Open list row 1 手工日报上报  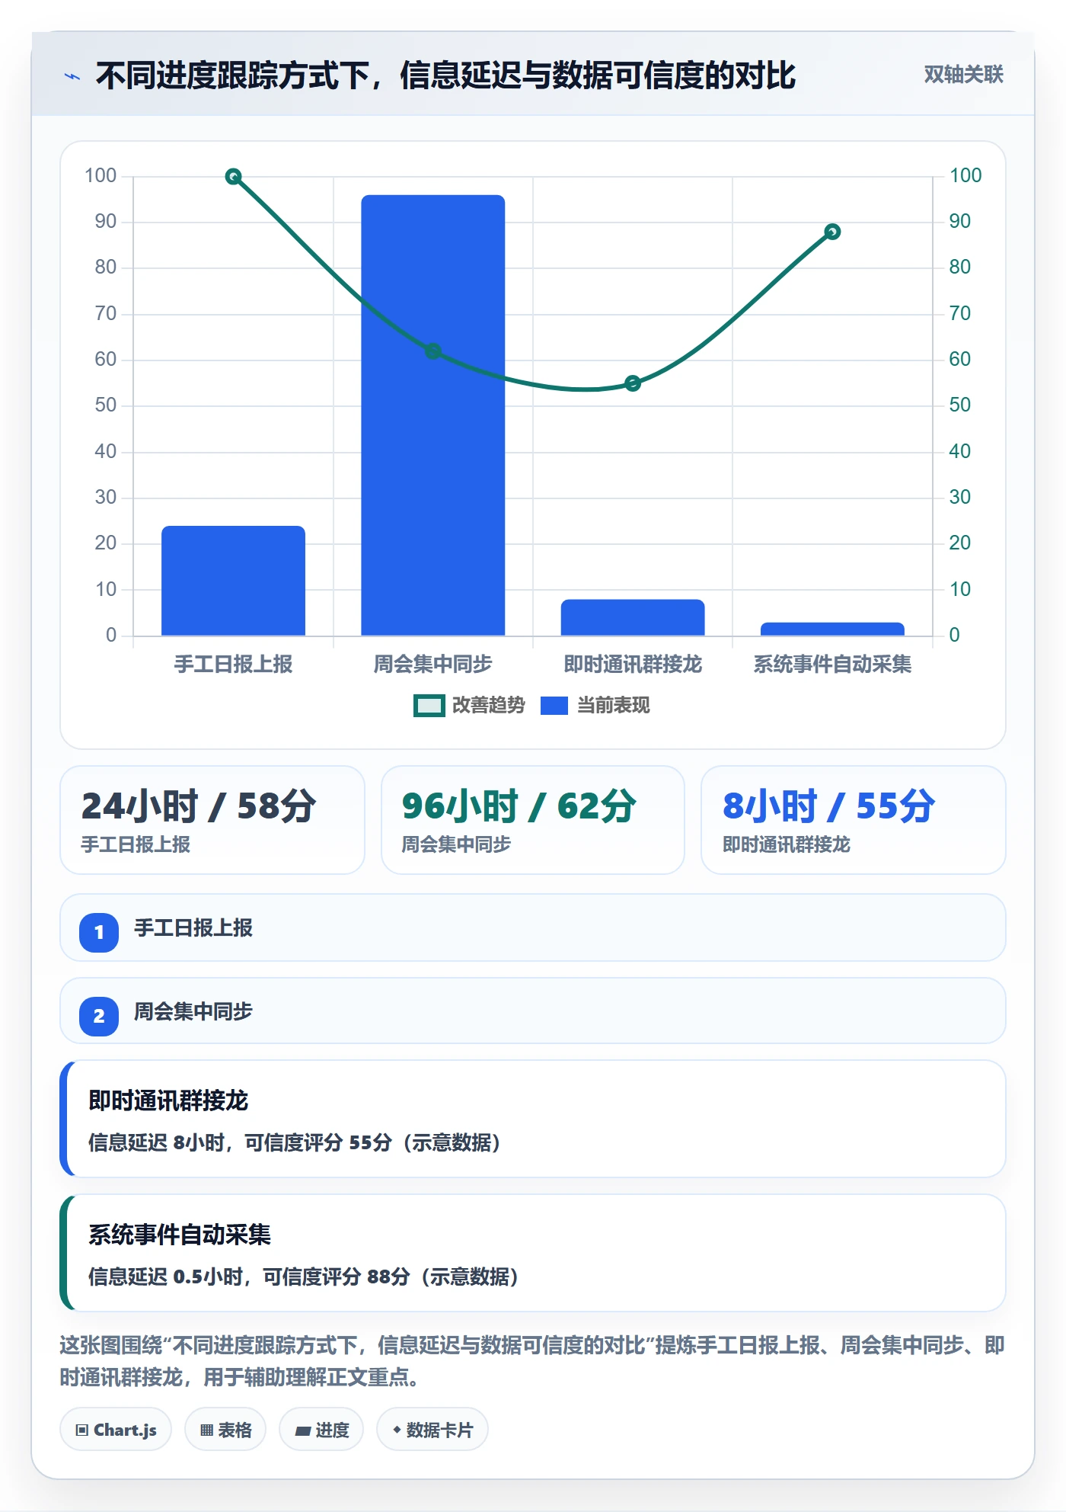(x=533, y=927)
